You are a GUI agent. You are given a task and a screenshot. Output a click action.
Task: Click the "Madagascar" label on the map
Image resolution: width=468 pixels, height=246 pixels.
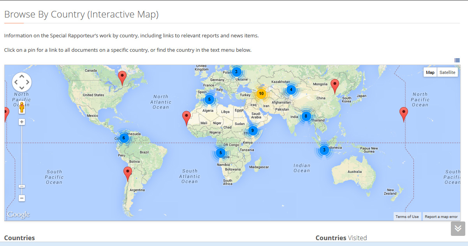(x=259, y=167)
